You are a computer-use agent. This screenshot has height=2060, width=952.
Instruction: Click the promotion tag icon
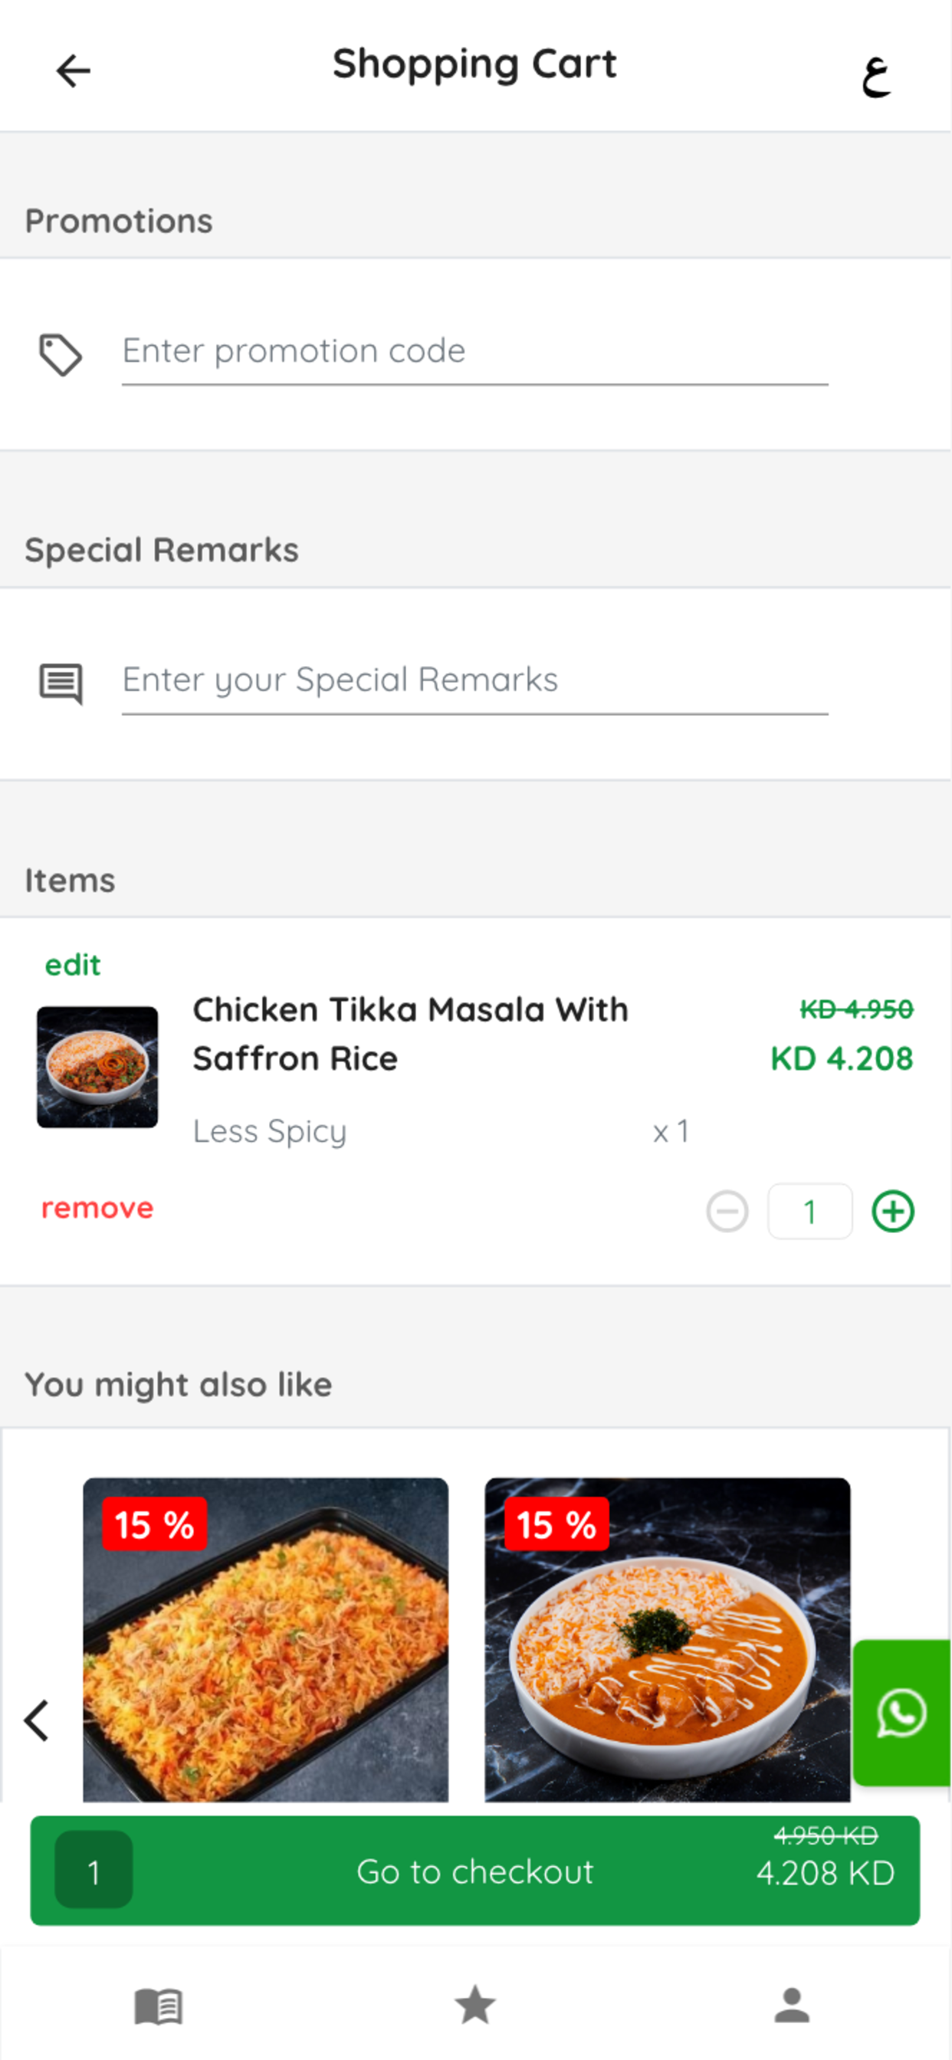61,354
